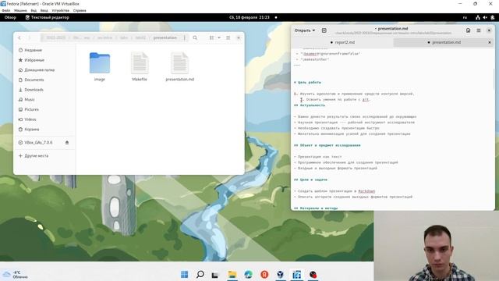Open the VirtualBox Справка menu
499x281 pixels.
point(80,10)
